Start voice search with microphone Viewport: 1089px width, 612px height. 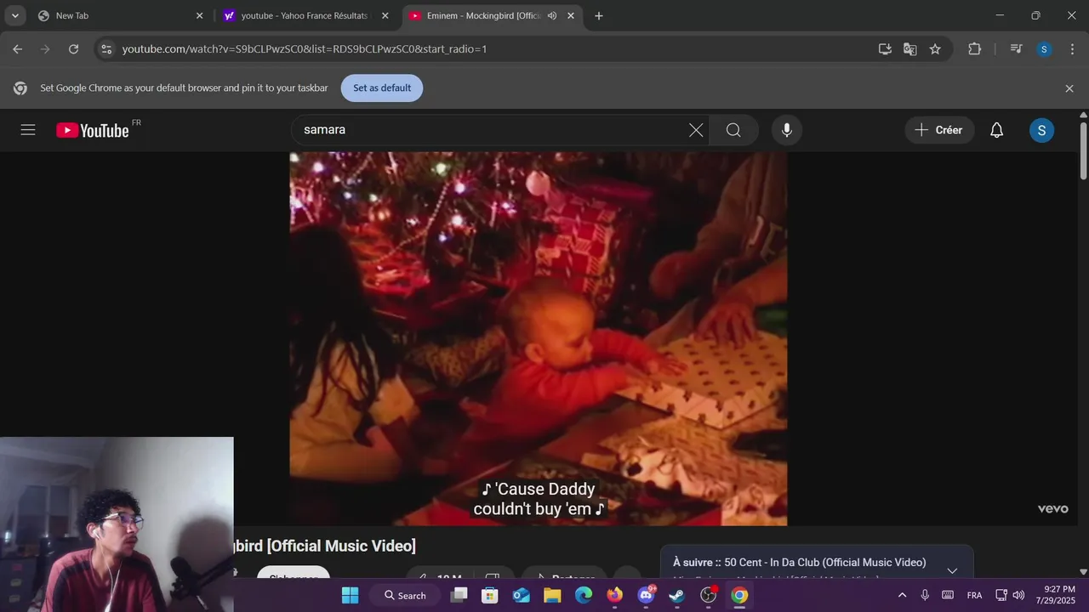click(787, 130)
